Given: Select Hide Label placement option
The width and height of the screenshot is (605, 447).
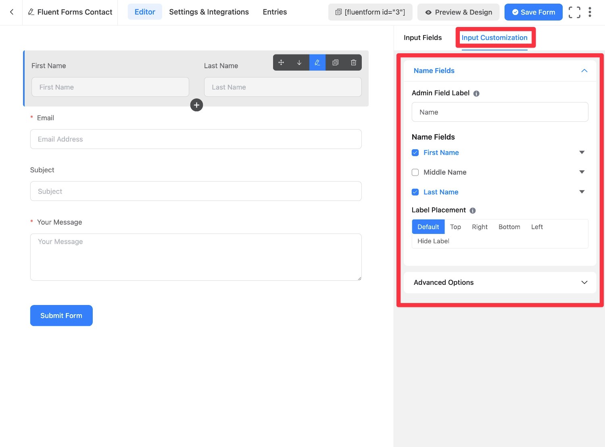Looking at the screenshot, I should (433, 241).
